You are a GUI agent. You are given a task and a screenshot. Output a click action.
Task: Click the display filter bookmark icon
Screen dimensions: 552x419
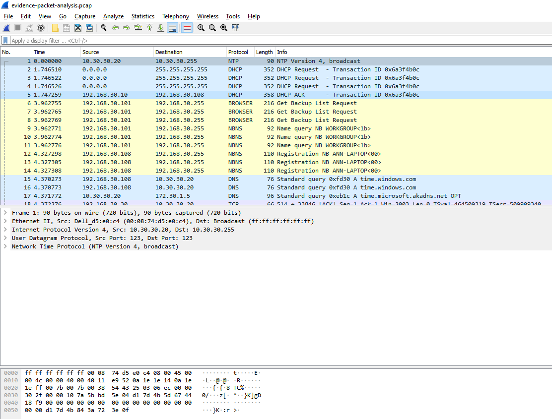click(5, 41)
